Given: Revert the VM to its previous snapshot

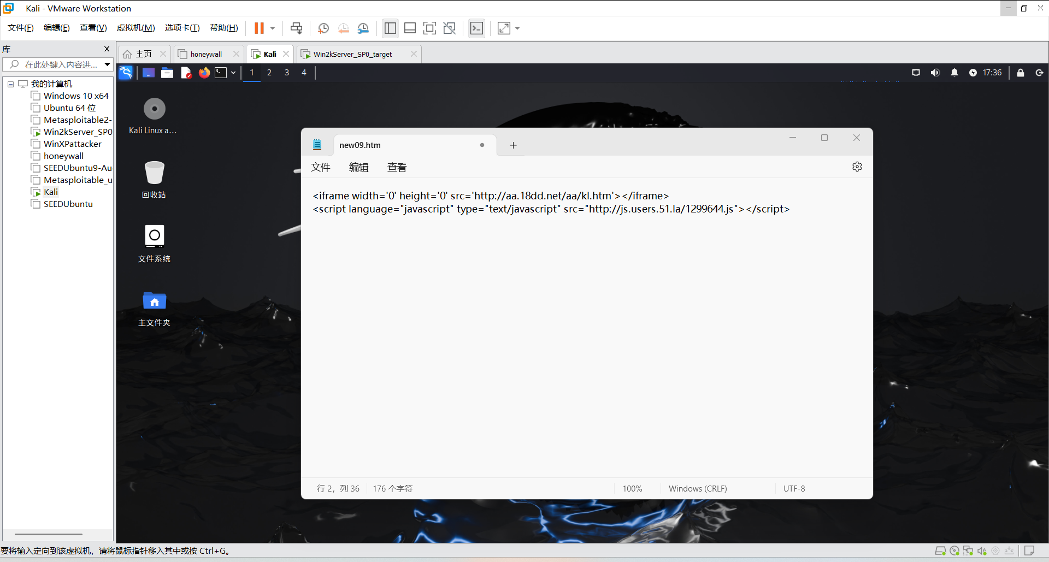Looking at the screenshot, I should click(344, 28).
